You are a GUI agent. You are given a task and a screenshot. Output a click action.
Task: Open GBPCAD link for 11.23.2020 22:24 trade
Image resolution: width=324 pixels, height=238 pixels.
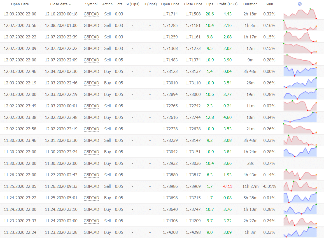[91, 232]
